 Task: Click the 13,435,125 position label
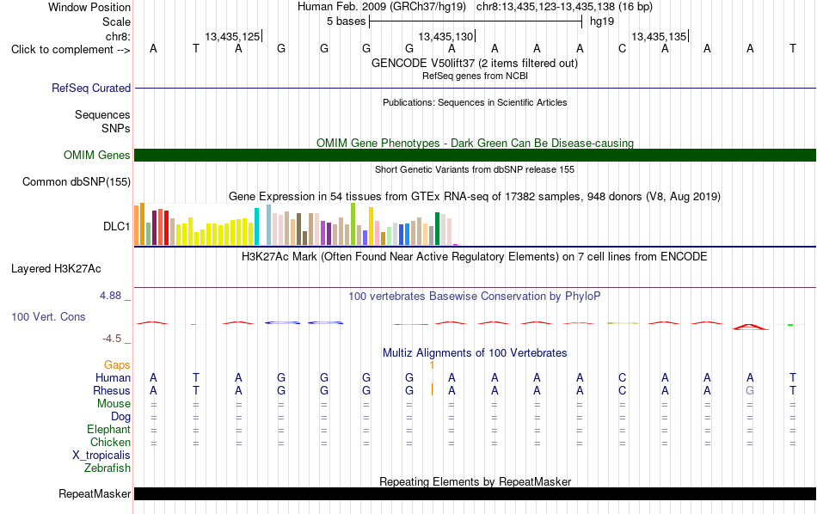pyautogui.click(x=232, y=36)
